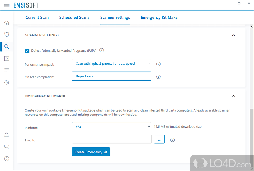The height and width of the screenshot is (171, 254).
Task: Click the browse button for Save to
Action: click(x=159, y=139)
